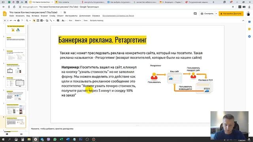The image size is (253, 142).
Task: Open dropdown arrow next to Смотреть
Action: pyautogui.click(x=216, y=14)
